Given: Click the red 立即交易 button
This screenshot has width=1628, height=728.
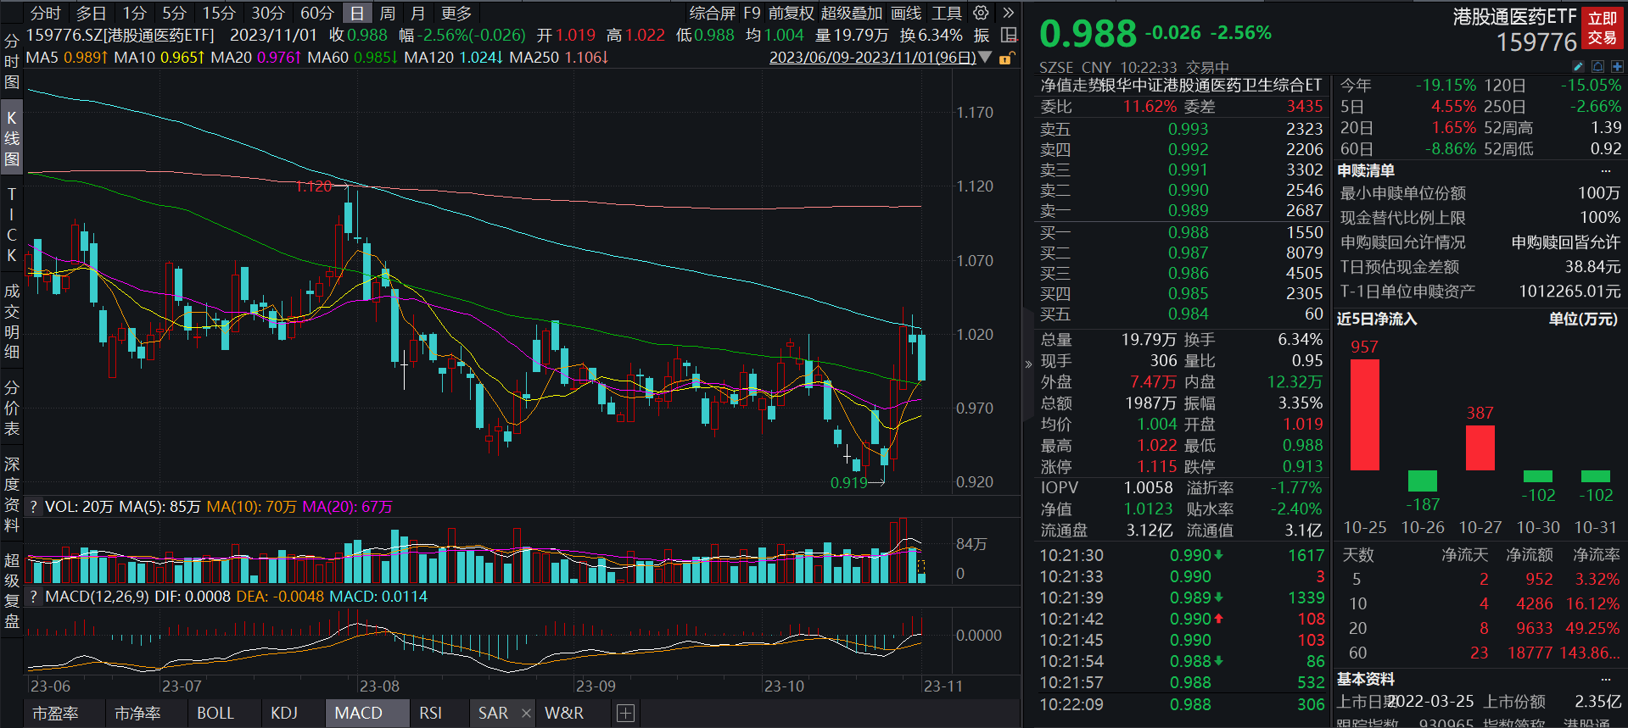Looking at the screenshot, I should pyautogui.click(x=1602, y=28).
